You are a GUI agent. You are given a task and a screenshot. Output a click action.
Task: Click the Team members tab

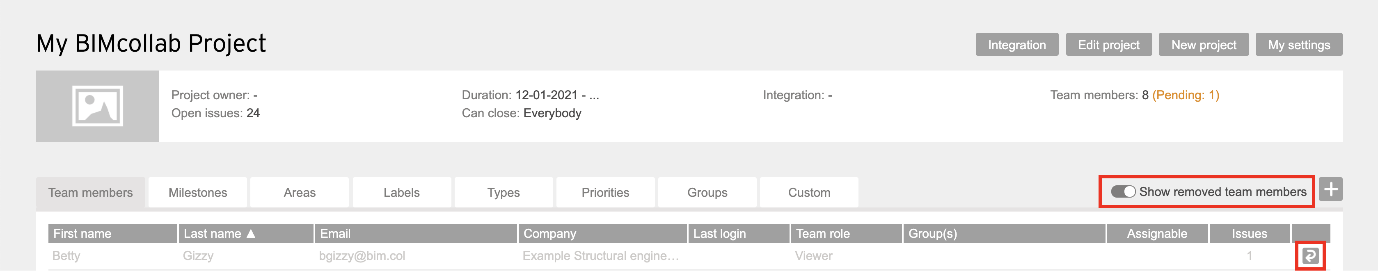click(x=90, y=192)
